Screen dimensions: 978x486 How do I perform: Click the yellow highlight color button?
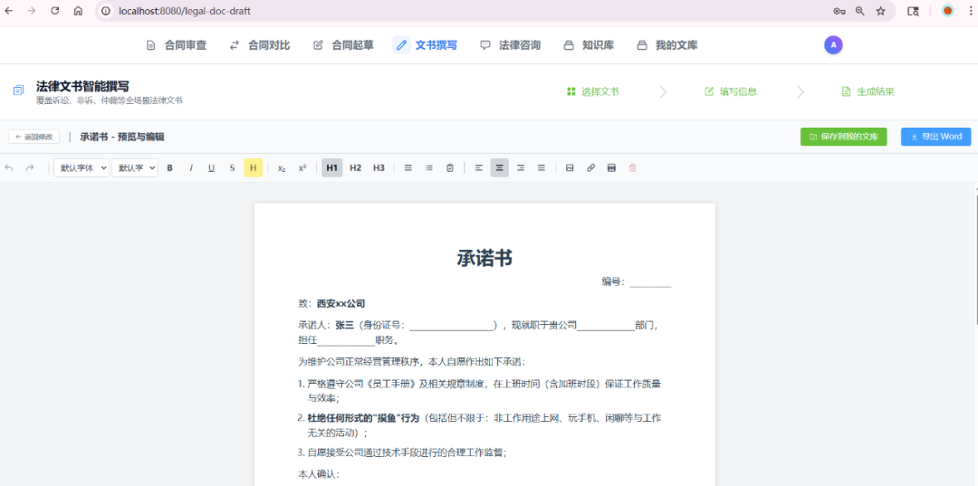click(x=253, y=167)
